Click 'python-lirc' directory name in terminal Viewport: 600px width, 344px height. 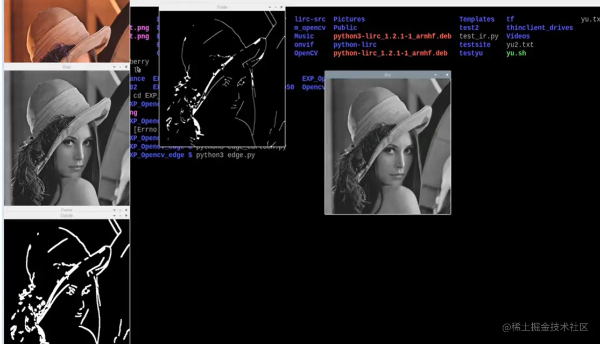click(355, 44)
